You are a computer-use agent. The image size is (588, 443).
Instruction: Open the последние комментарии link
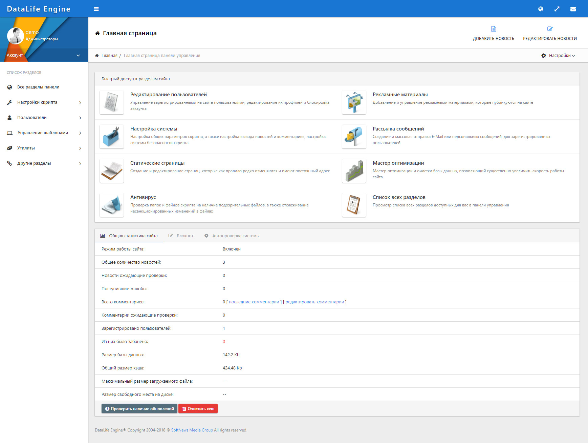coord(254,302)
